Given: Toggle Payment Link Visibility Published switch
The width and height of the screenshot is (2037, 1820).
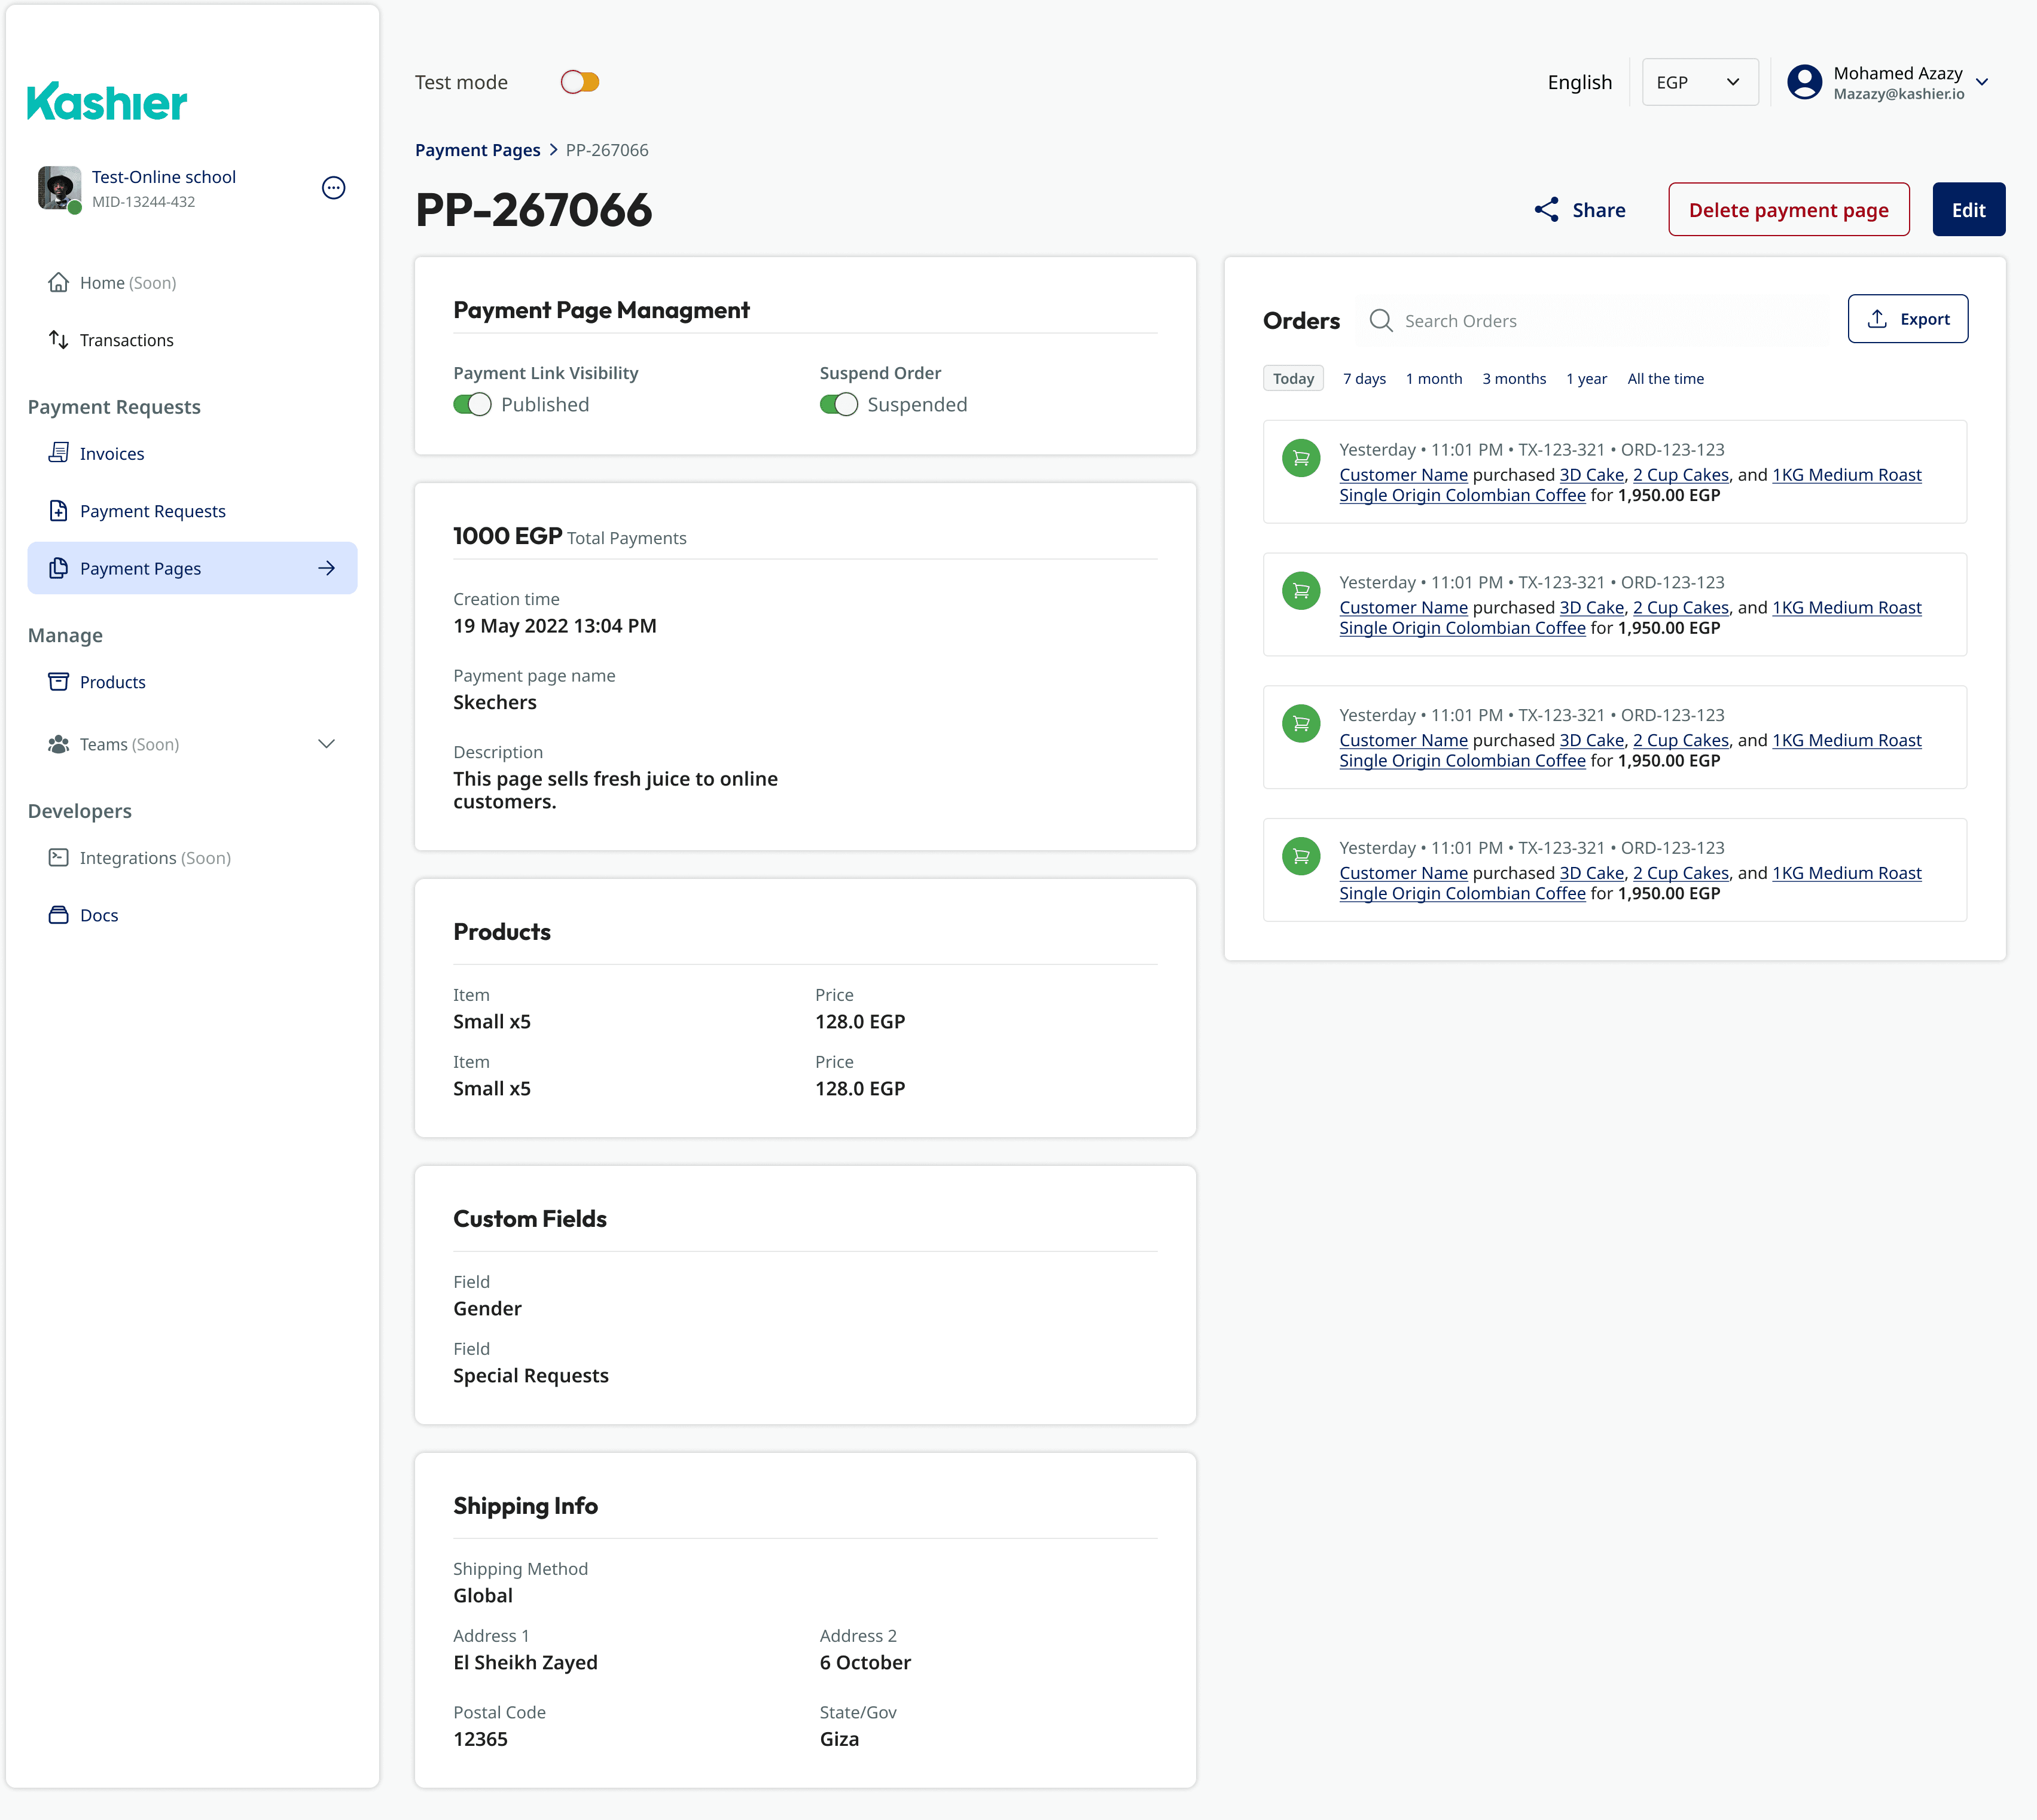Looking at the screenshot, I should pyautogui.click(x=472, y=405).
